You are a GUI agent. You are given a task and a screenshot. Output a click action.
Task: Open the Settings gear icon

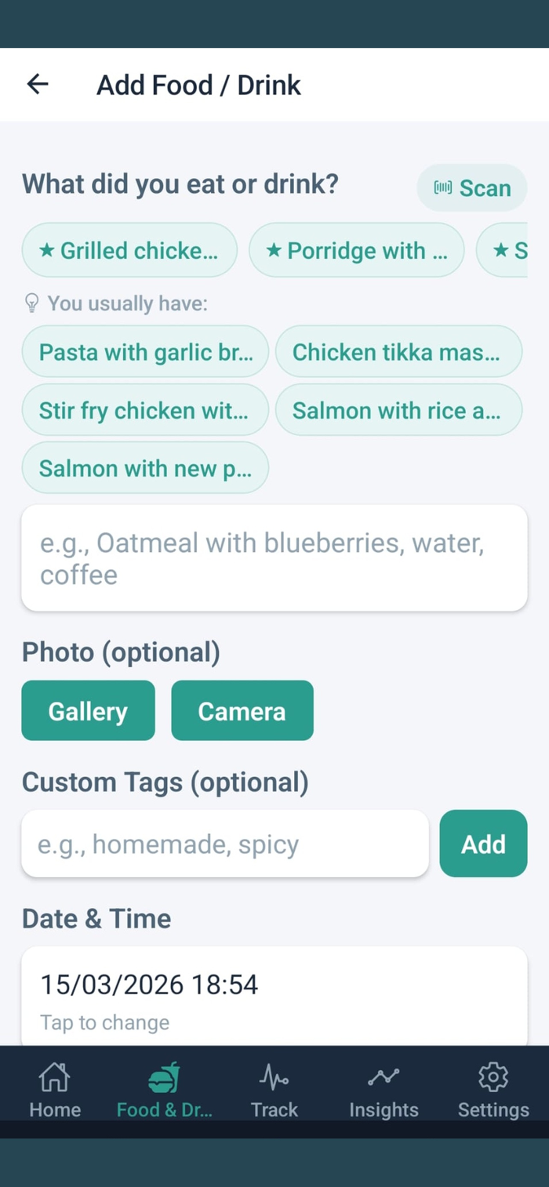pos(493,1078)
